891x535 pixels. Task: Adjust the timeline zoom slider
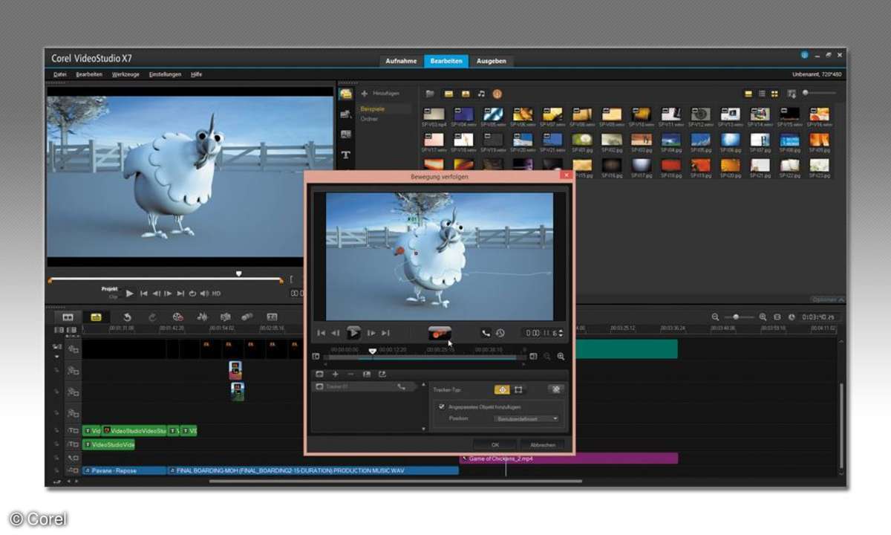pos(737,317)
